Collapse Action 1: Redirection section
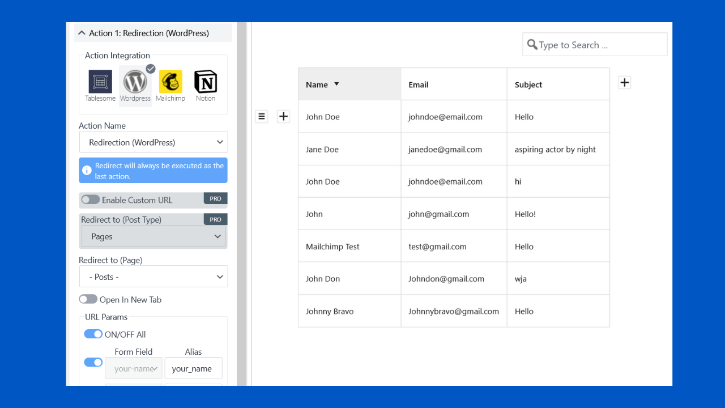Viewport: 725px width, 408px height. (x=82, y=33)
